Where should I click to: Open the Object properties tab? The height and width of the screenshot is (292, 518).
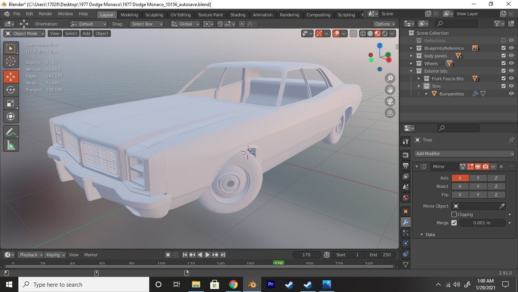405,211
